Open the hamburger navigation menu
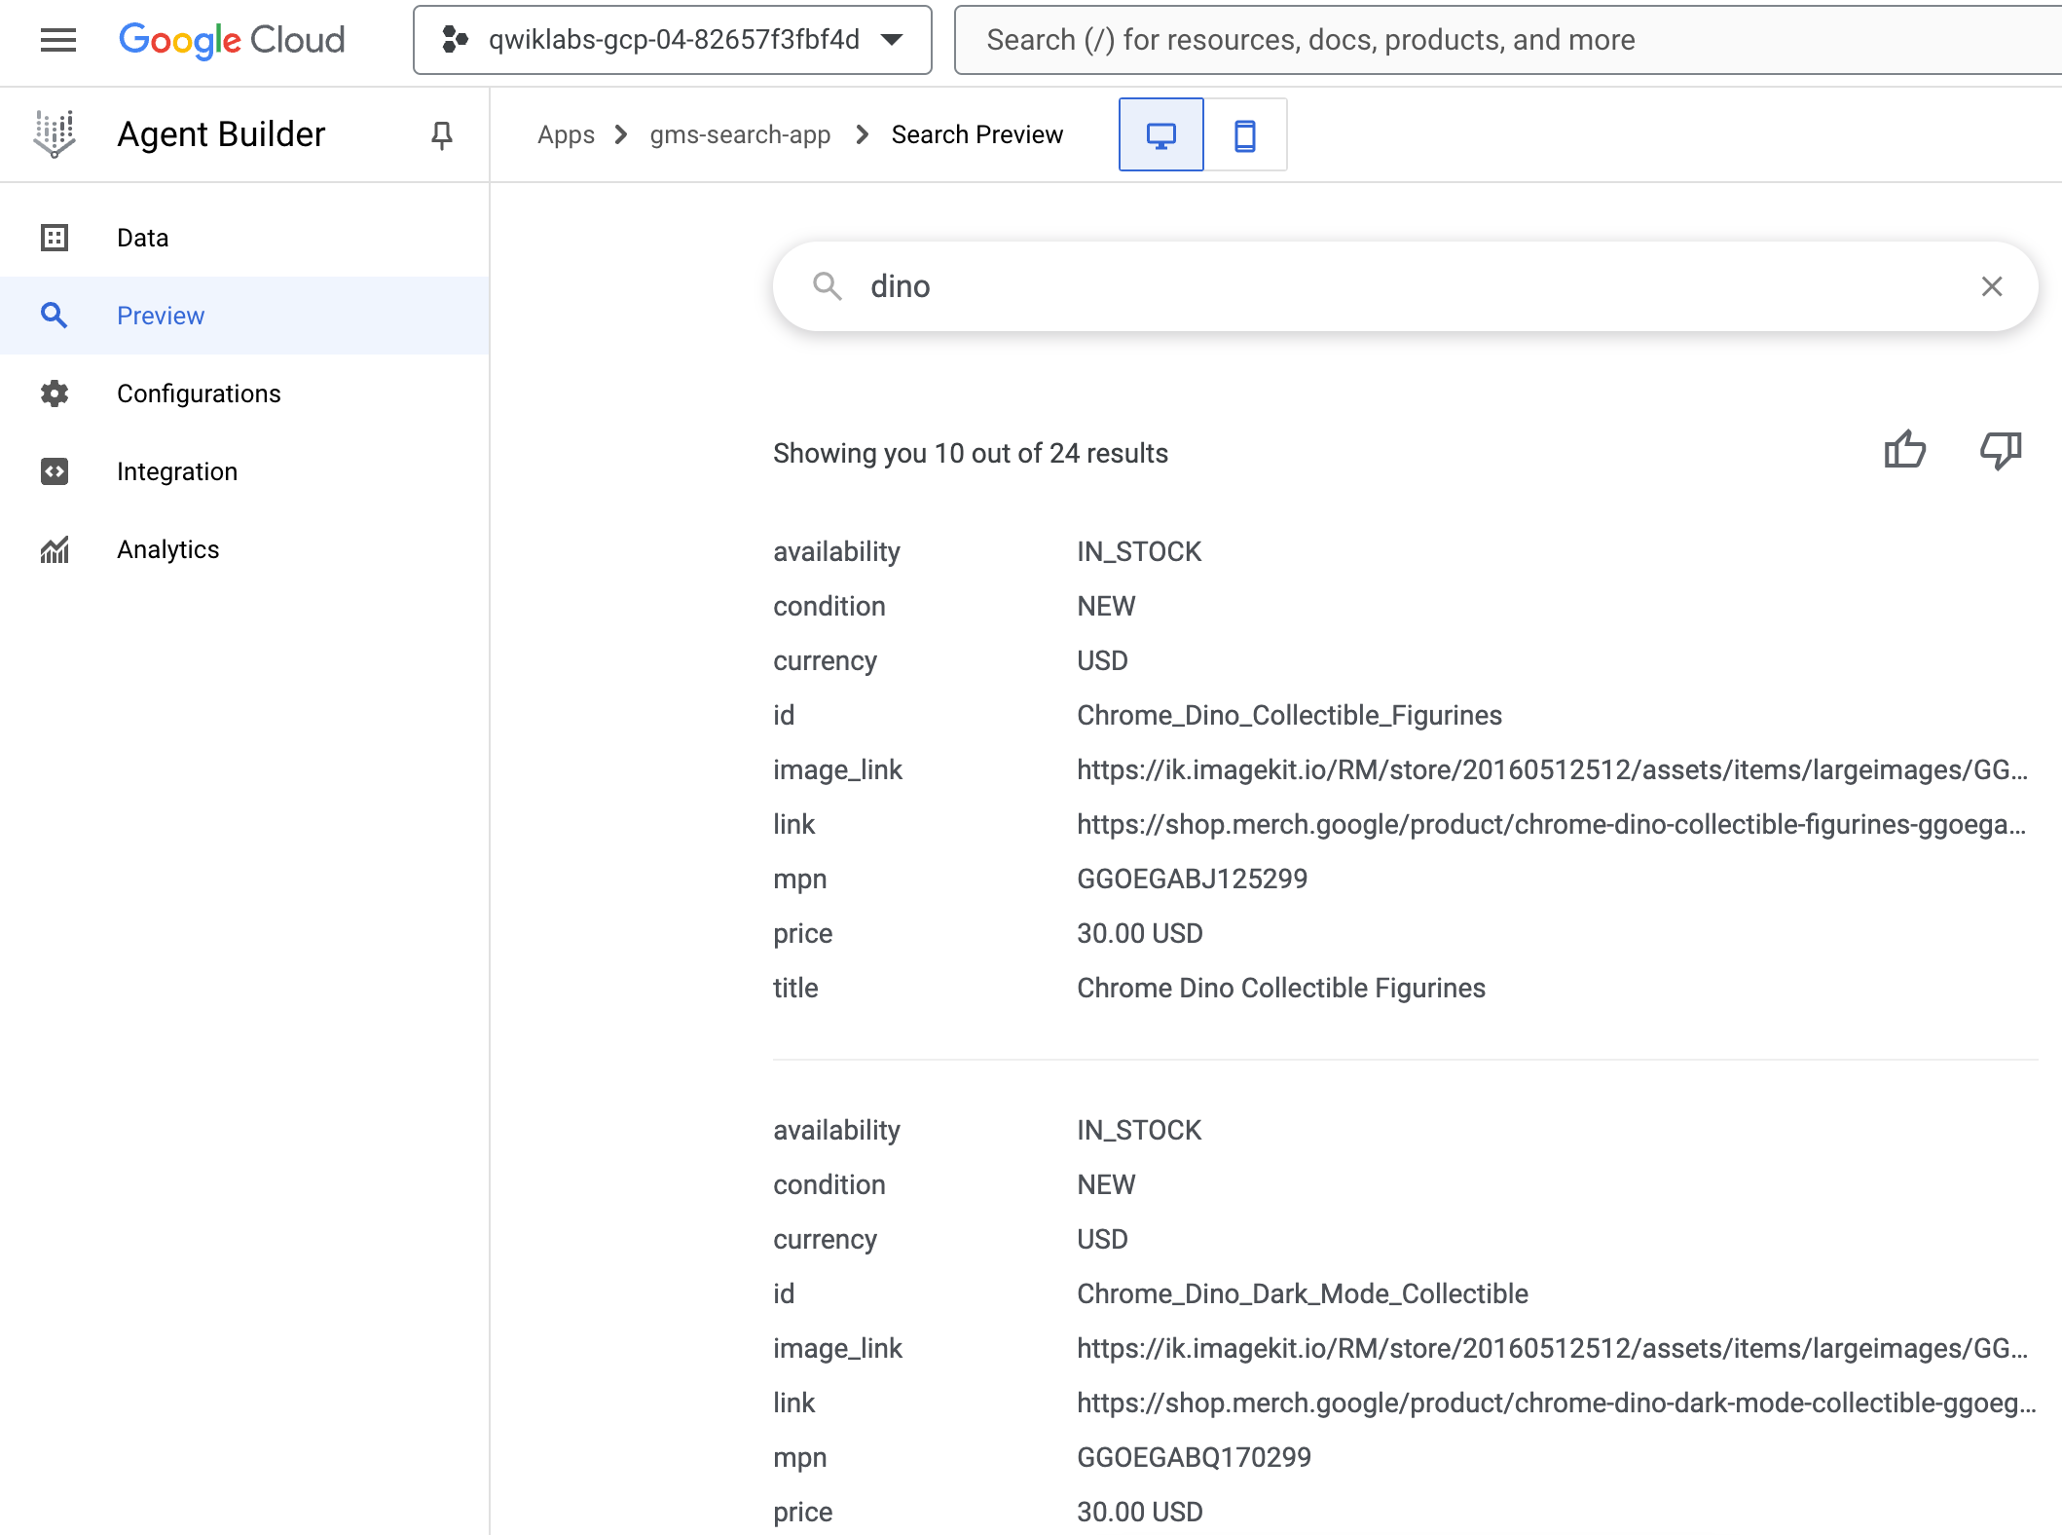Screen dimensions: 2062x1535 [x=58, y=40]
